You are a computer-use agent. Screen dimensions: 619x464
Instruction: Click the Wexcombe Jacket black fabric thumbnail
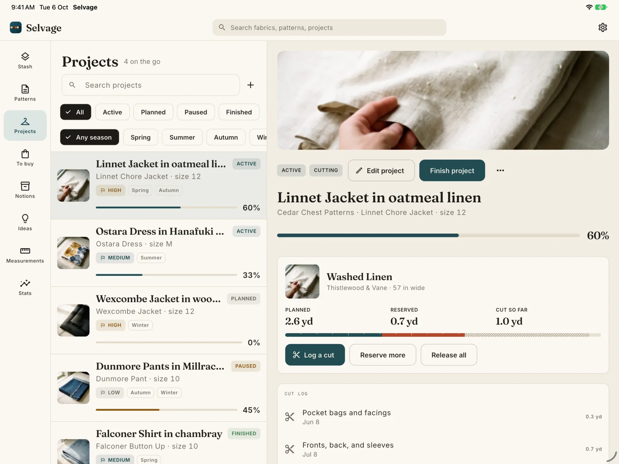coord(73,320)
